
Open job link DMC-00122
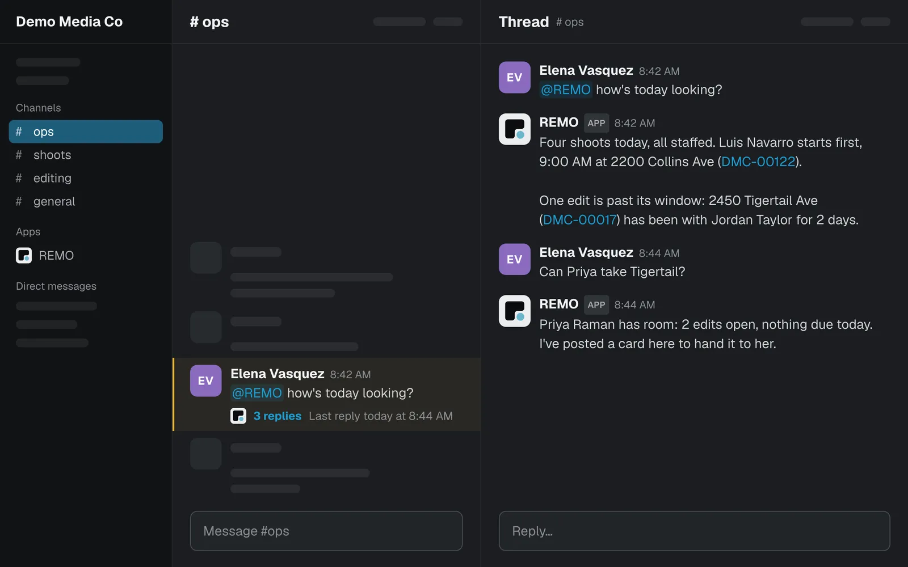click(758, 162)
